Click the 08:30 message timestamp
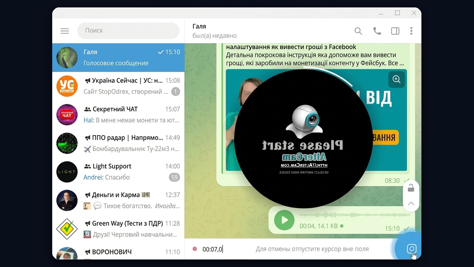This screenshot has height=267, width=474. (392, 181)
